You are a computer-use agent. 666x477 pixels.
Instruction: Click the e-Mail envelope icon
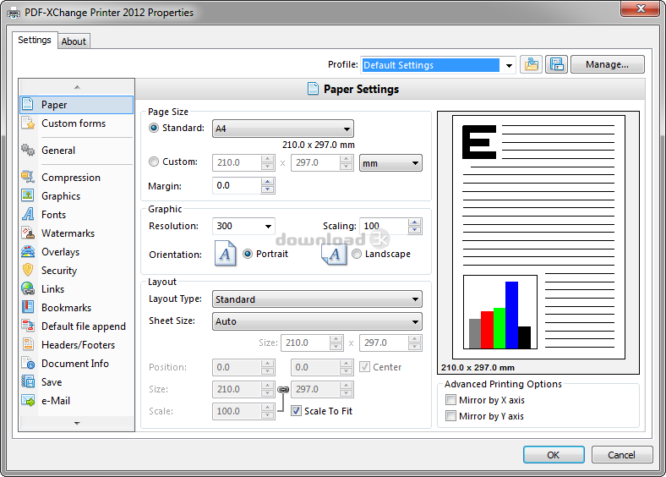[x=28, y=401]
